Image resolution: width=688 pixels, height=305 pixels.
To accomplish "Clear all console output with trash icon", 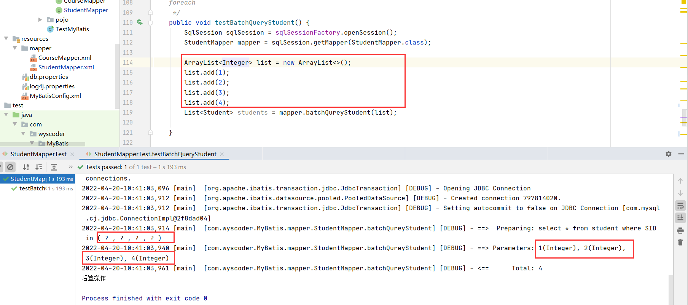I will click(x=680, y=242).
